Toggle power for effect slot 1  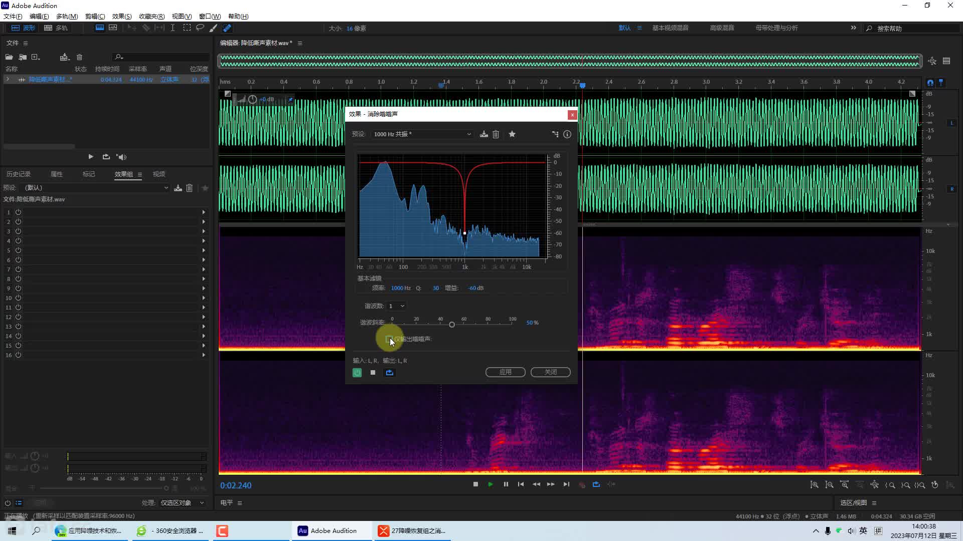point(18,212)
